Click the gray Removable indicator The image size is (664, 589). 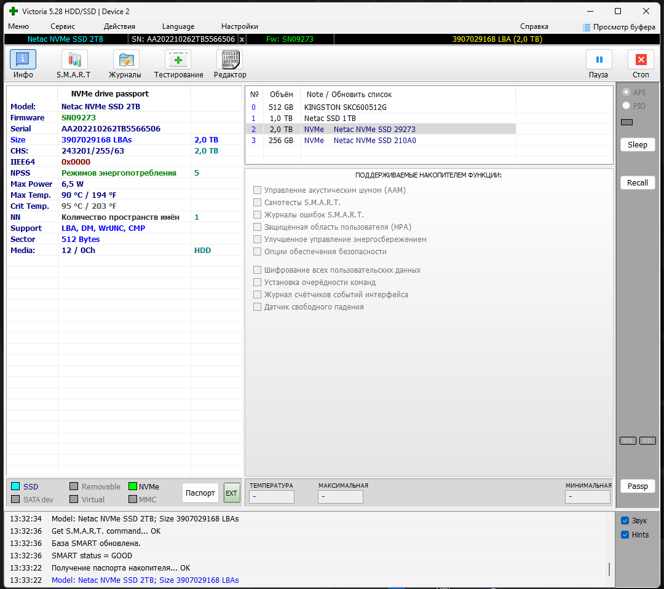pyautogui.click(x=74, y=486)
